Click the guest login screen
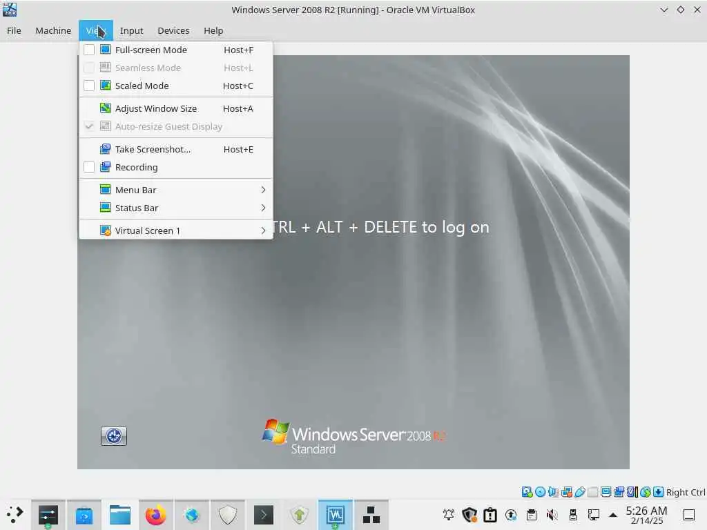Screen dimensions: 707x530 [x=353, y=262]
